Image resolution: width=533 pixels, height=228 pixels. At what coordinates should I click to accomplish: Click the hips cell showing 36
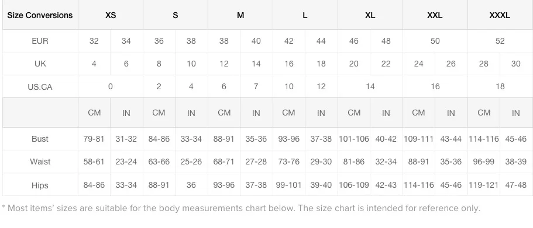point(191,185)
